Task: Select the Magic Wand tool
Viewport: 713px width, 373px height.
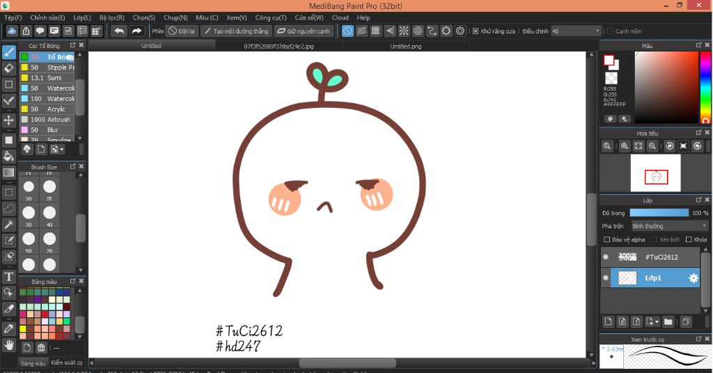Action: 8,225
